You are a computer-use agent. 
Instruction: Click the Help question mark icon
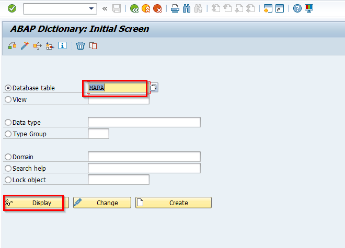[297, 8]
